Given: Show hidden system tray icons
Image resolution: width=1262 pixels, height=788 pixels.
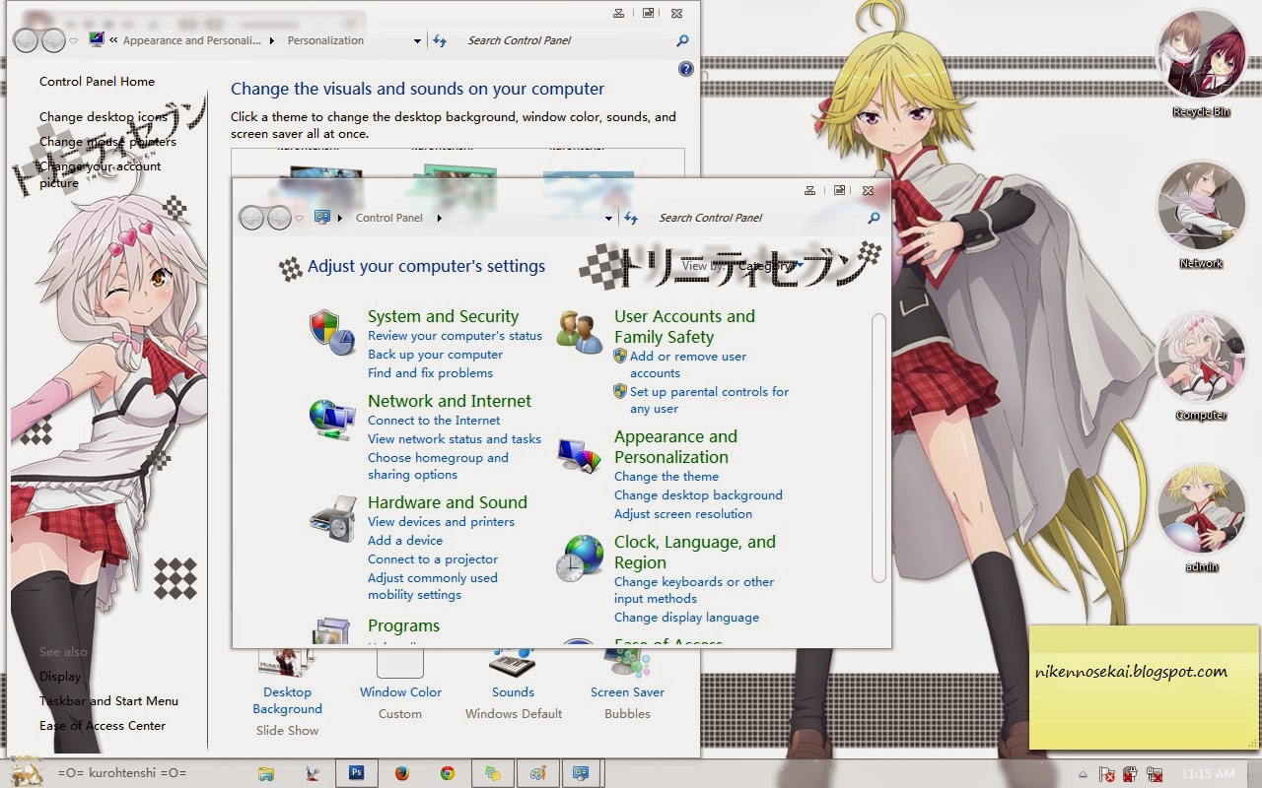Looking at the screenshot, I should 1083,774.
